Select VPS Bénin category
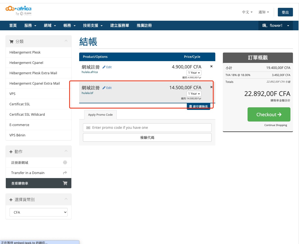The width and height of the screenshot is (299, 244). click(39, 135)
